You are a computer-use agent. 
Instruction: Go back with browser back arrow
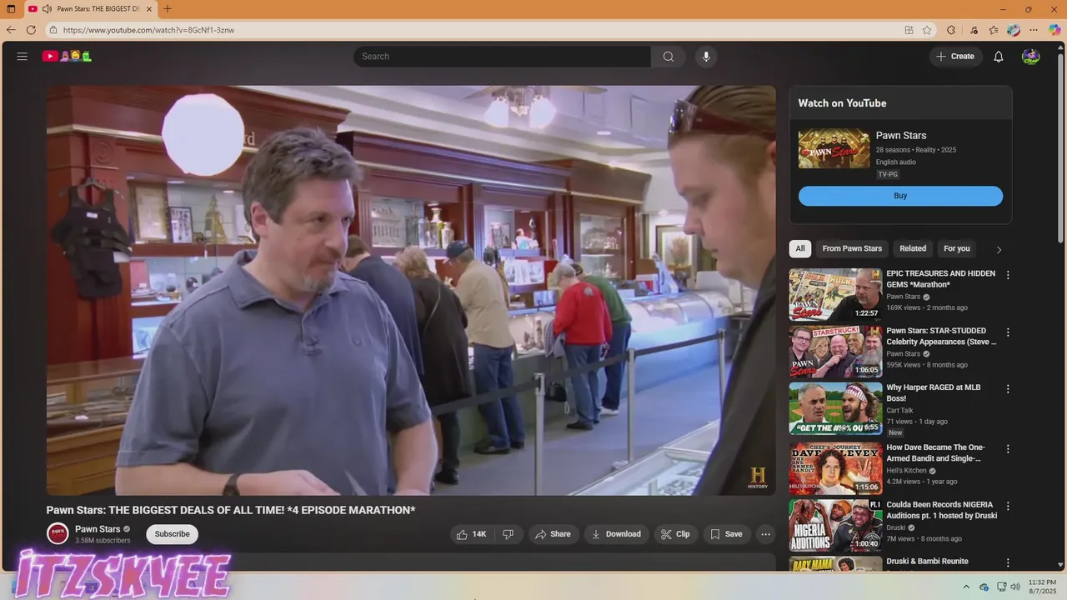click(x=11, y=30)
